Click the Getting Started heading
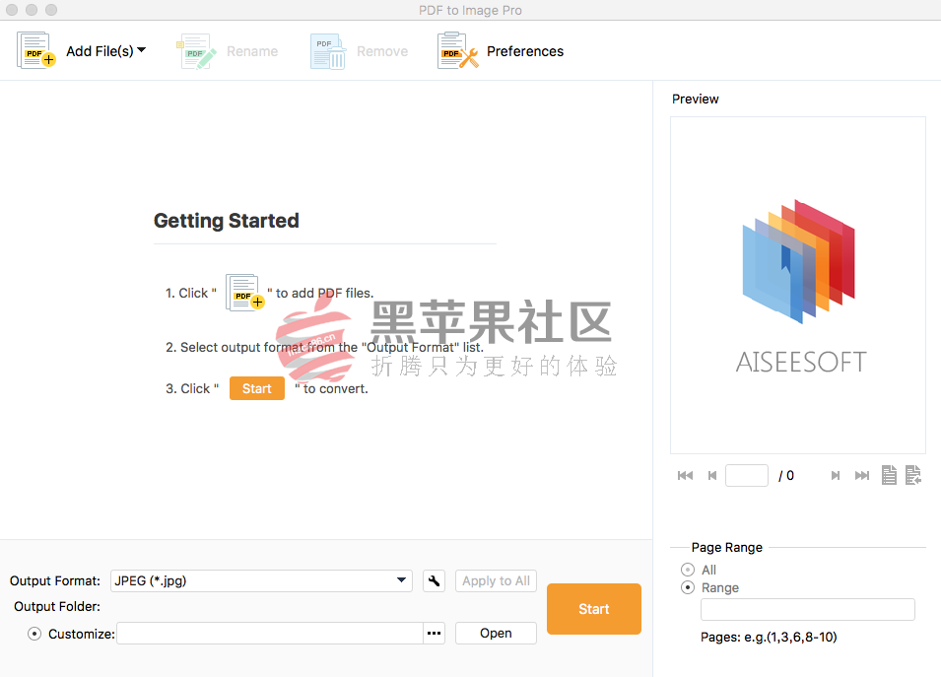The height and width of the screenshot is (677, 941). pos(227,221)
